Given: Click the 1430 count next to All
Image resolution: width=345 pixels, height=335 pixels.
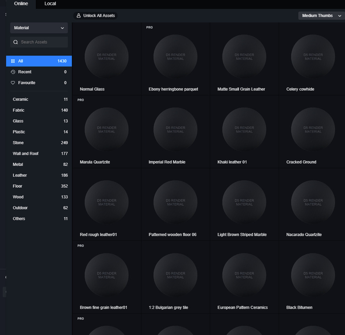Looking at the screenshot, I should coord(62,61).
